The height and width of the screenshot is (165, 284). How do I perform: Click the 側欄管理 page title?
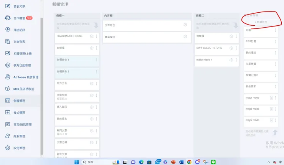coord(60,4)
